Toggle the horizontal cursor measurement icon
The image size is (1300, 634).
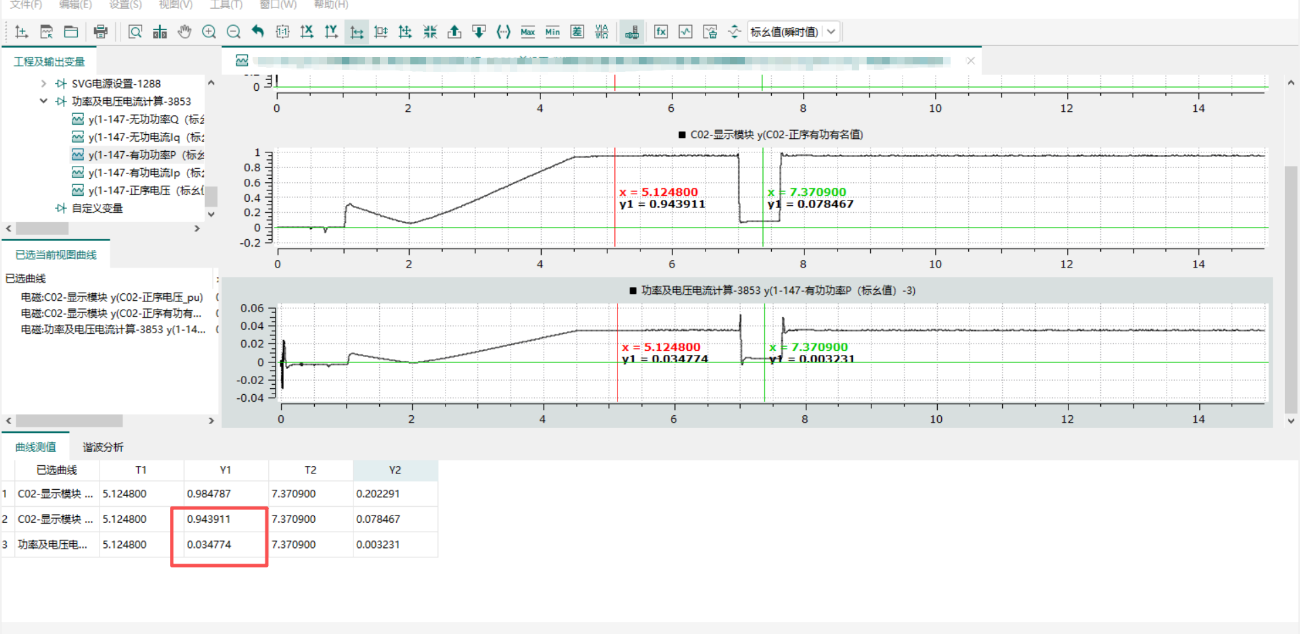point(356,32)
